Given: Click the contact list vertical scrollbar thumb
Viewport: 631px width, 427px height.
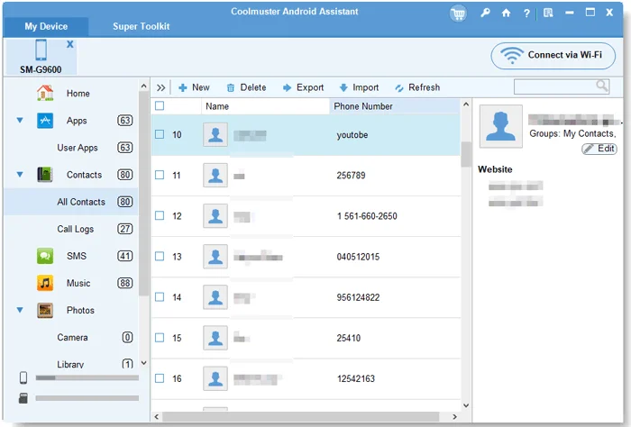Looking at the screenshot, I should (466, 154).
